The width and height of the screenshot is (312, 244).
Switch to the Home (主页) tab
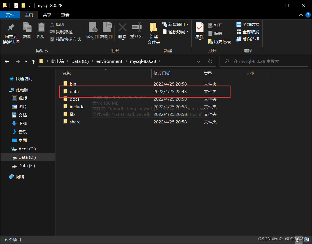point(29,15)
